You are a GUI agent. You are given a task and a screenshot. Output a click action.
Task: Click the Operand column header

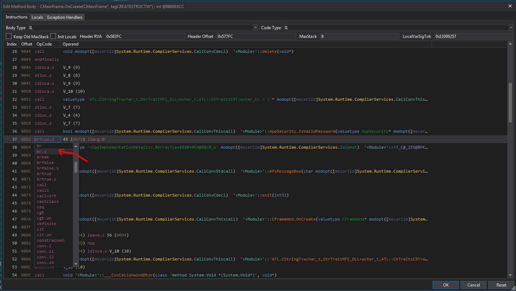click(x=246, y=44)
